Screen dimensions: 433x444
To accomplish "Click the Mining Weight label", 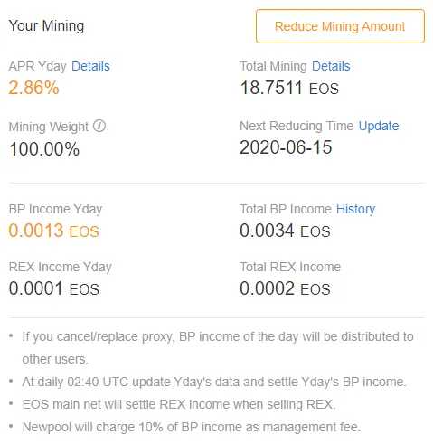I will (x=49, y=127).
